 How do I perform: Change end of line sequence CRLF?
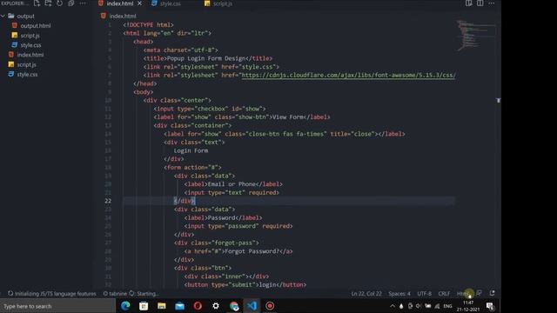(x=444, y=294)
